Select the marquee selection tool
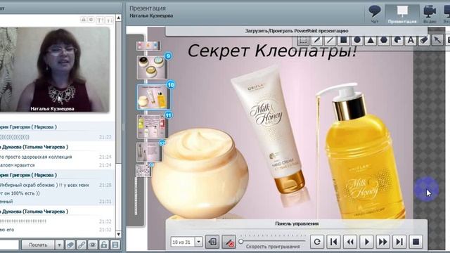 [303, 40]
